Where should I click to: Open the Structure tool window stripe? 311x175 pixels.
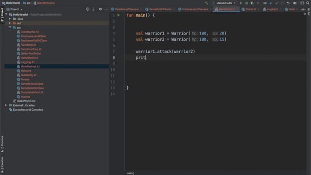pos(2,144)
